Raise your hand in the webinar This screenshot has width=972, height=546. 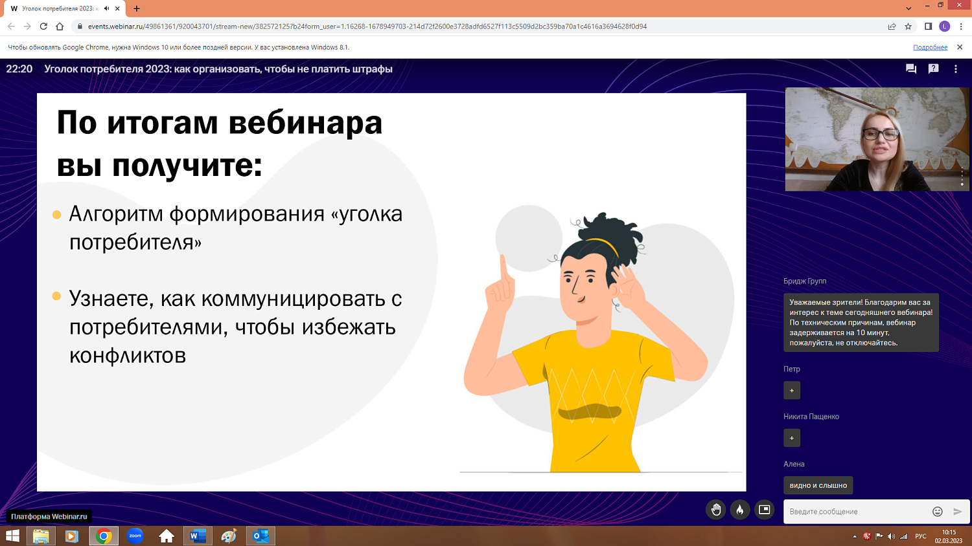[x=715, y=510]
